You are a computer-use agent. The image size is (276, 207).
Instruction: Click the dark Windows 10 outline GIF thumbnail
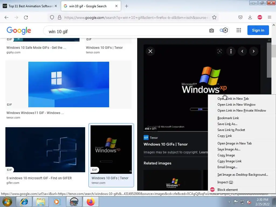(x=45, y=150)
